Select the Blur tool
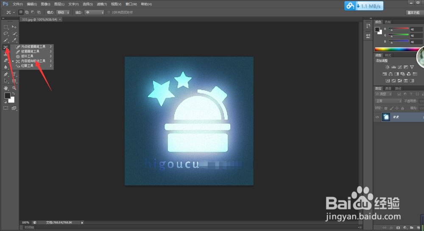 (x=6, y=67)
